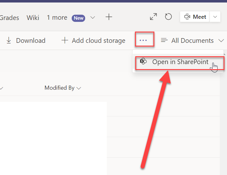
Task: Open All Documents view switcher
Action: 192,40
